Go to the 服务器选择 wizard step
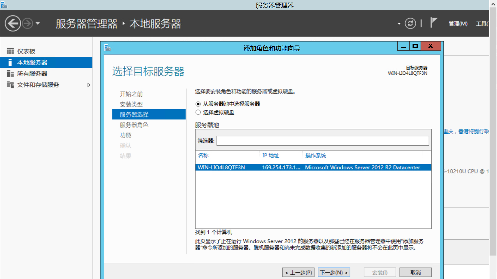Image resolution: width=497 pixels, height=279 pixels. [149, 114]
